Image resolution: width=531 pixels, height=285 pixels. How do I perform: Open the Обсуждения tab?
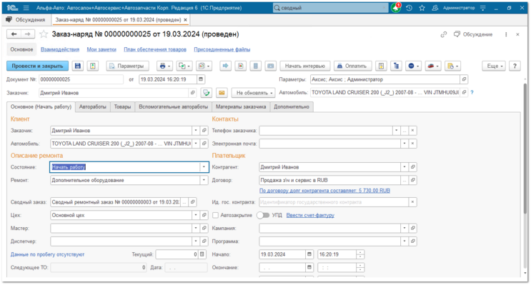pyautogui.click(x=26, y=19)
